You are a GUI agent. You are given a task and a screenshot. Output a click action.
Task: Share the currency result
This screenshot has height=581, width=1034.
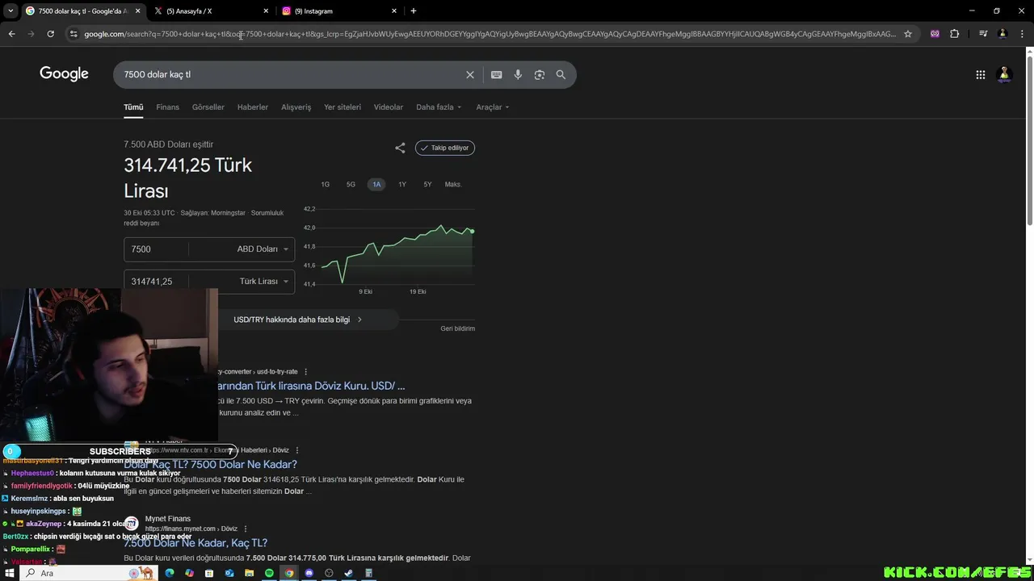(x=400, y=148)
